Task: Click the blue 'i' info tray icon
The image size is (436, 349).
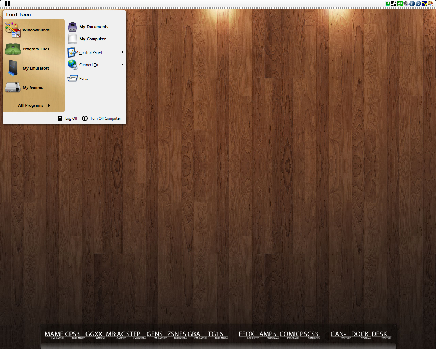Action: point(412,4)
